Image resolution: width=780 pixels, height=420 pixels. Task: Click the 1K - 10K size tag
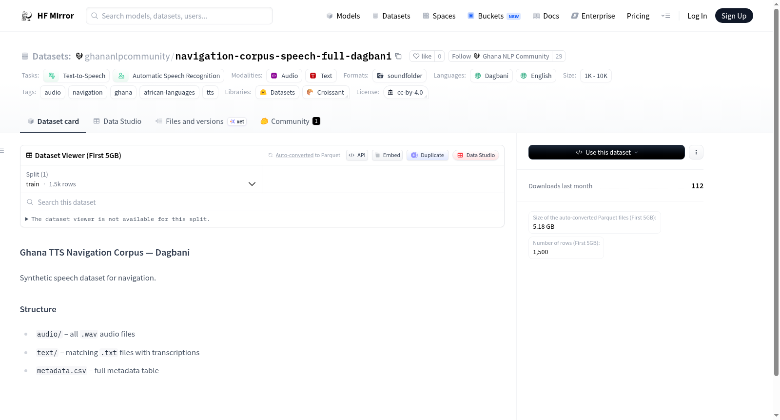pos(596,76)
